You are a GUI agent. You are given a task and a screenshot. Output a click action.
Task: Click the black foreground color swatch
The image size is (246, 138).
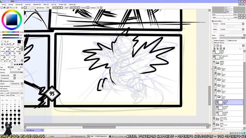[19, 41]
